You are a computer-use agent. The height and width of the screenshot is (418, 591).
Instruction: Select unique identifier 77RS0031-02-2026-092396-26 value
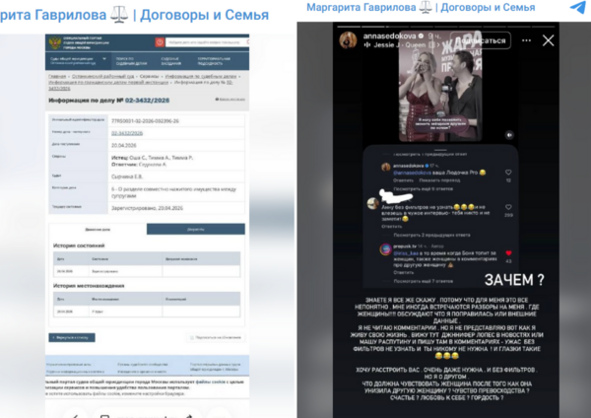[x=145, y=121]
